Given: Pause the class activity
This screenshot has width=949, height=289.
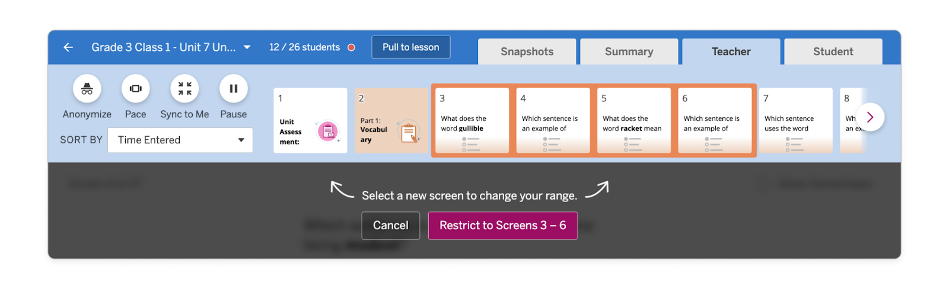Looking at the screenshot, I should pos(233,89).
